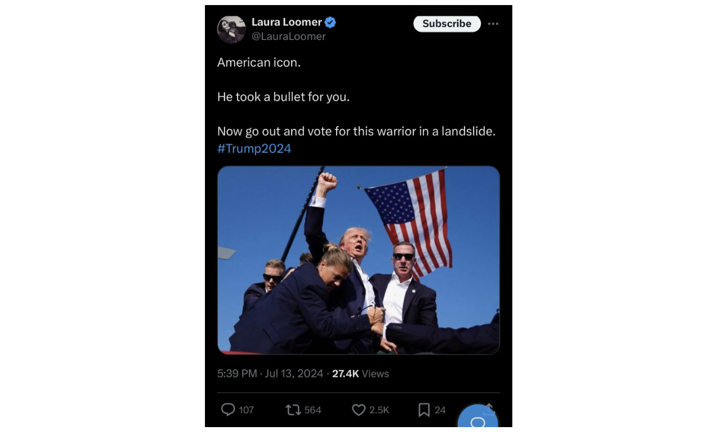Click the blue verified badge
715x435 pixels.
click(330, 23)
